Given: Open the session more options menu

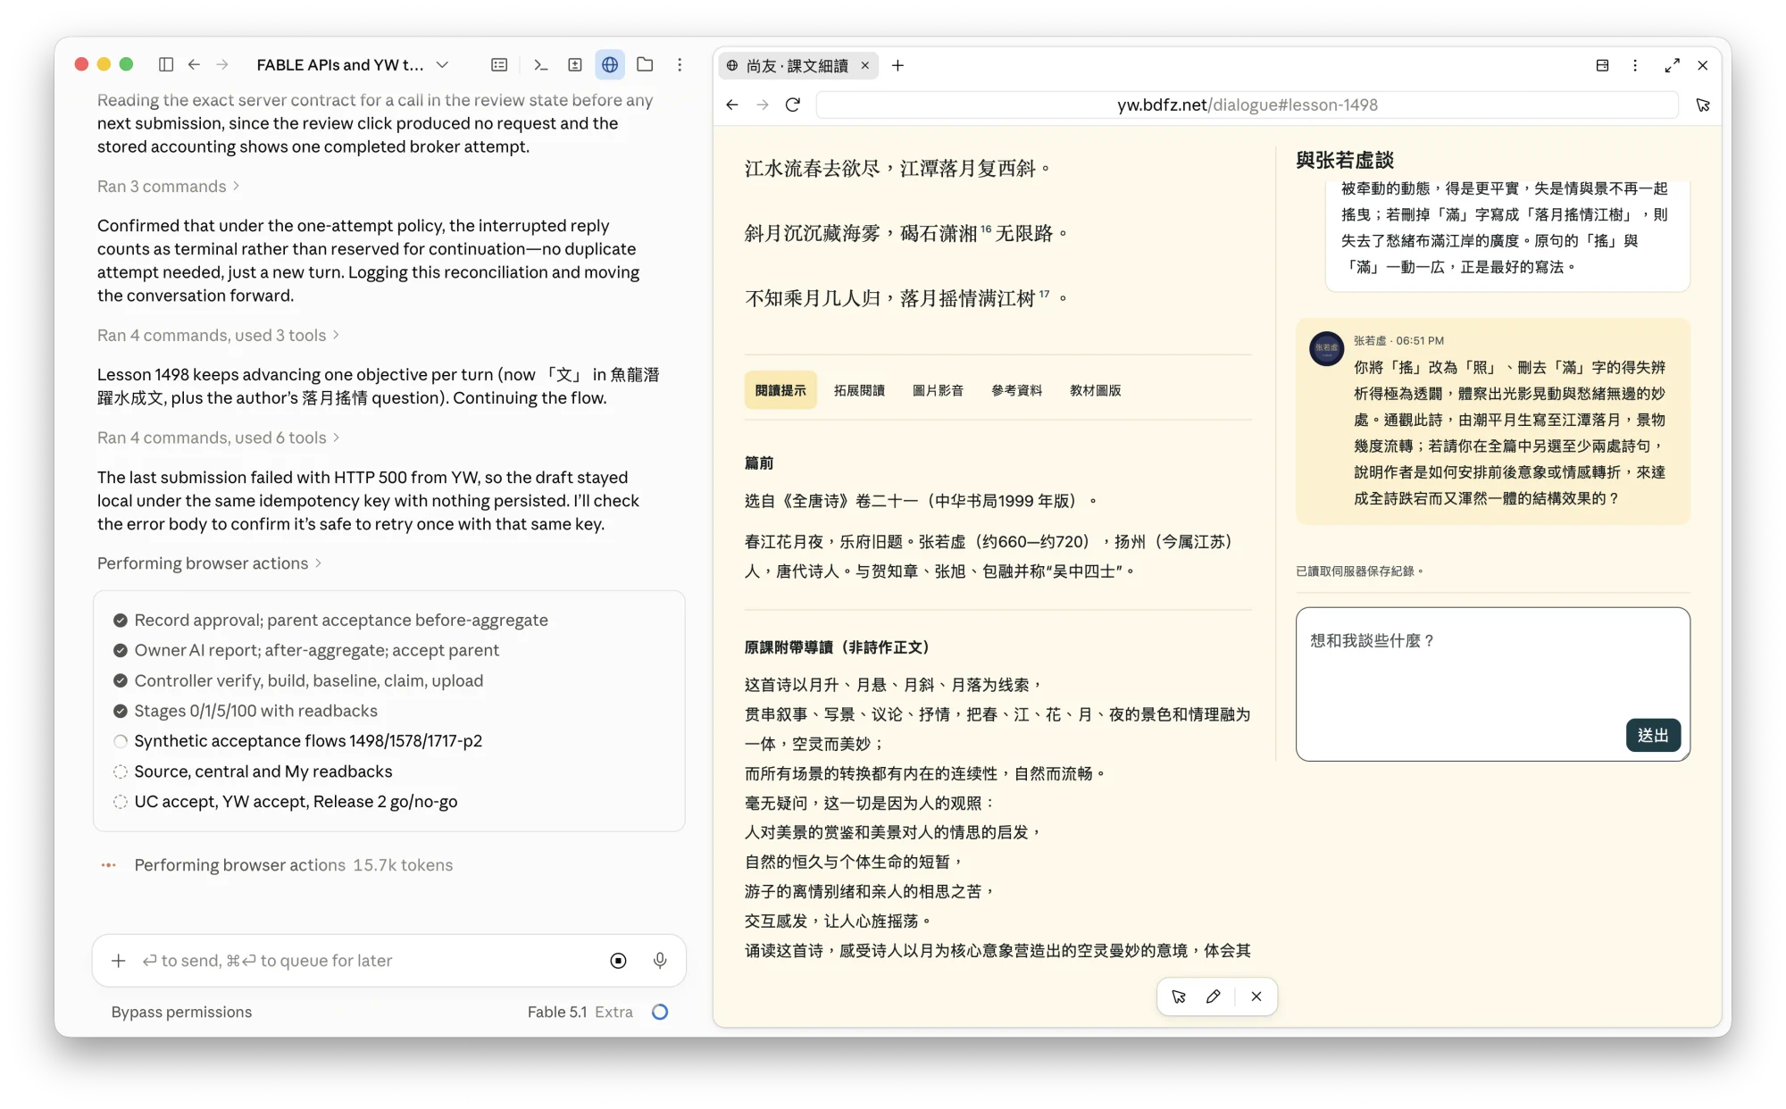Looking at the screenshot, I should pyautogui.click(x=680, y=64).
